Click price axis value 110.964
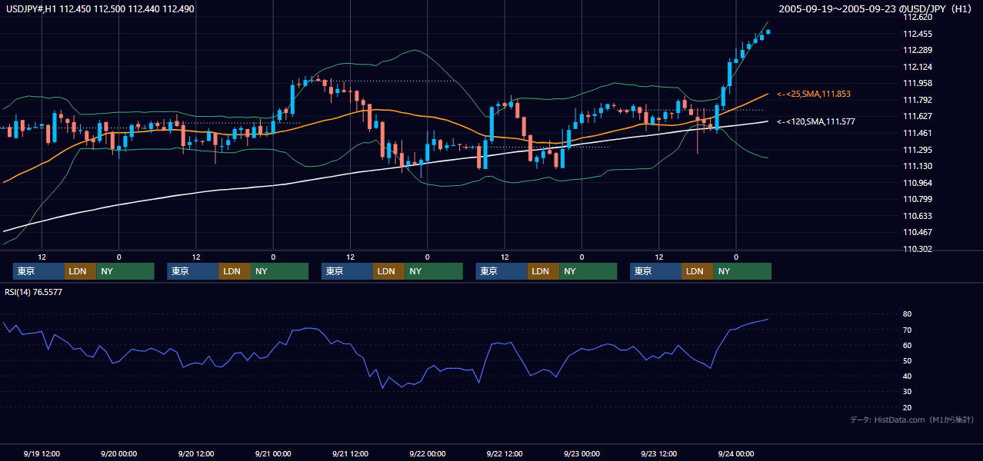 pyautogui.click(x=918, y=183)
